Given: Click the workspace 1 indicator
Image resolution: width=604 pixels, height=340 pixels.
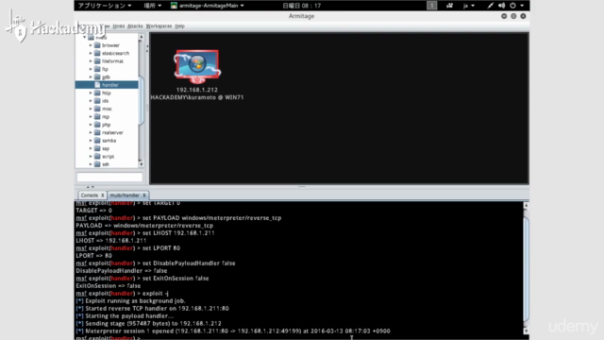Looking at the screenshot, I should coord(432,6).
